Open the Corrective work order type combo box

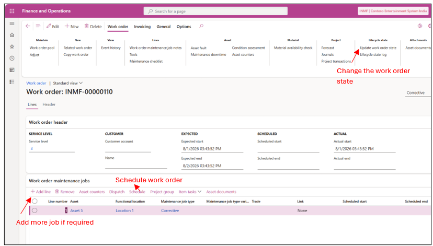click(418, 93)
